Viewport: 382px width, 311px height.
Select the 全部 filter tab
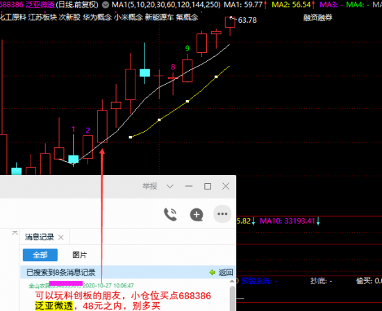coord(40,255)
